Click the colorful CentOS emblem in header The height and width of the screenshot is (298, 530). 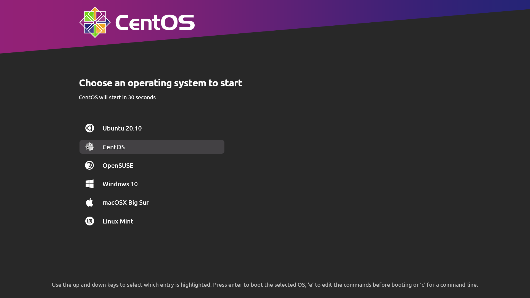95,22
